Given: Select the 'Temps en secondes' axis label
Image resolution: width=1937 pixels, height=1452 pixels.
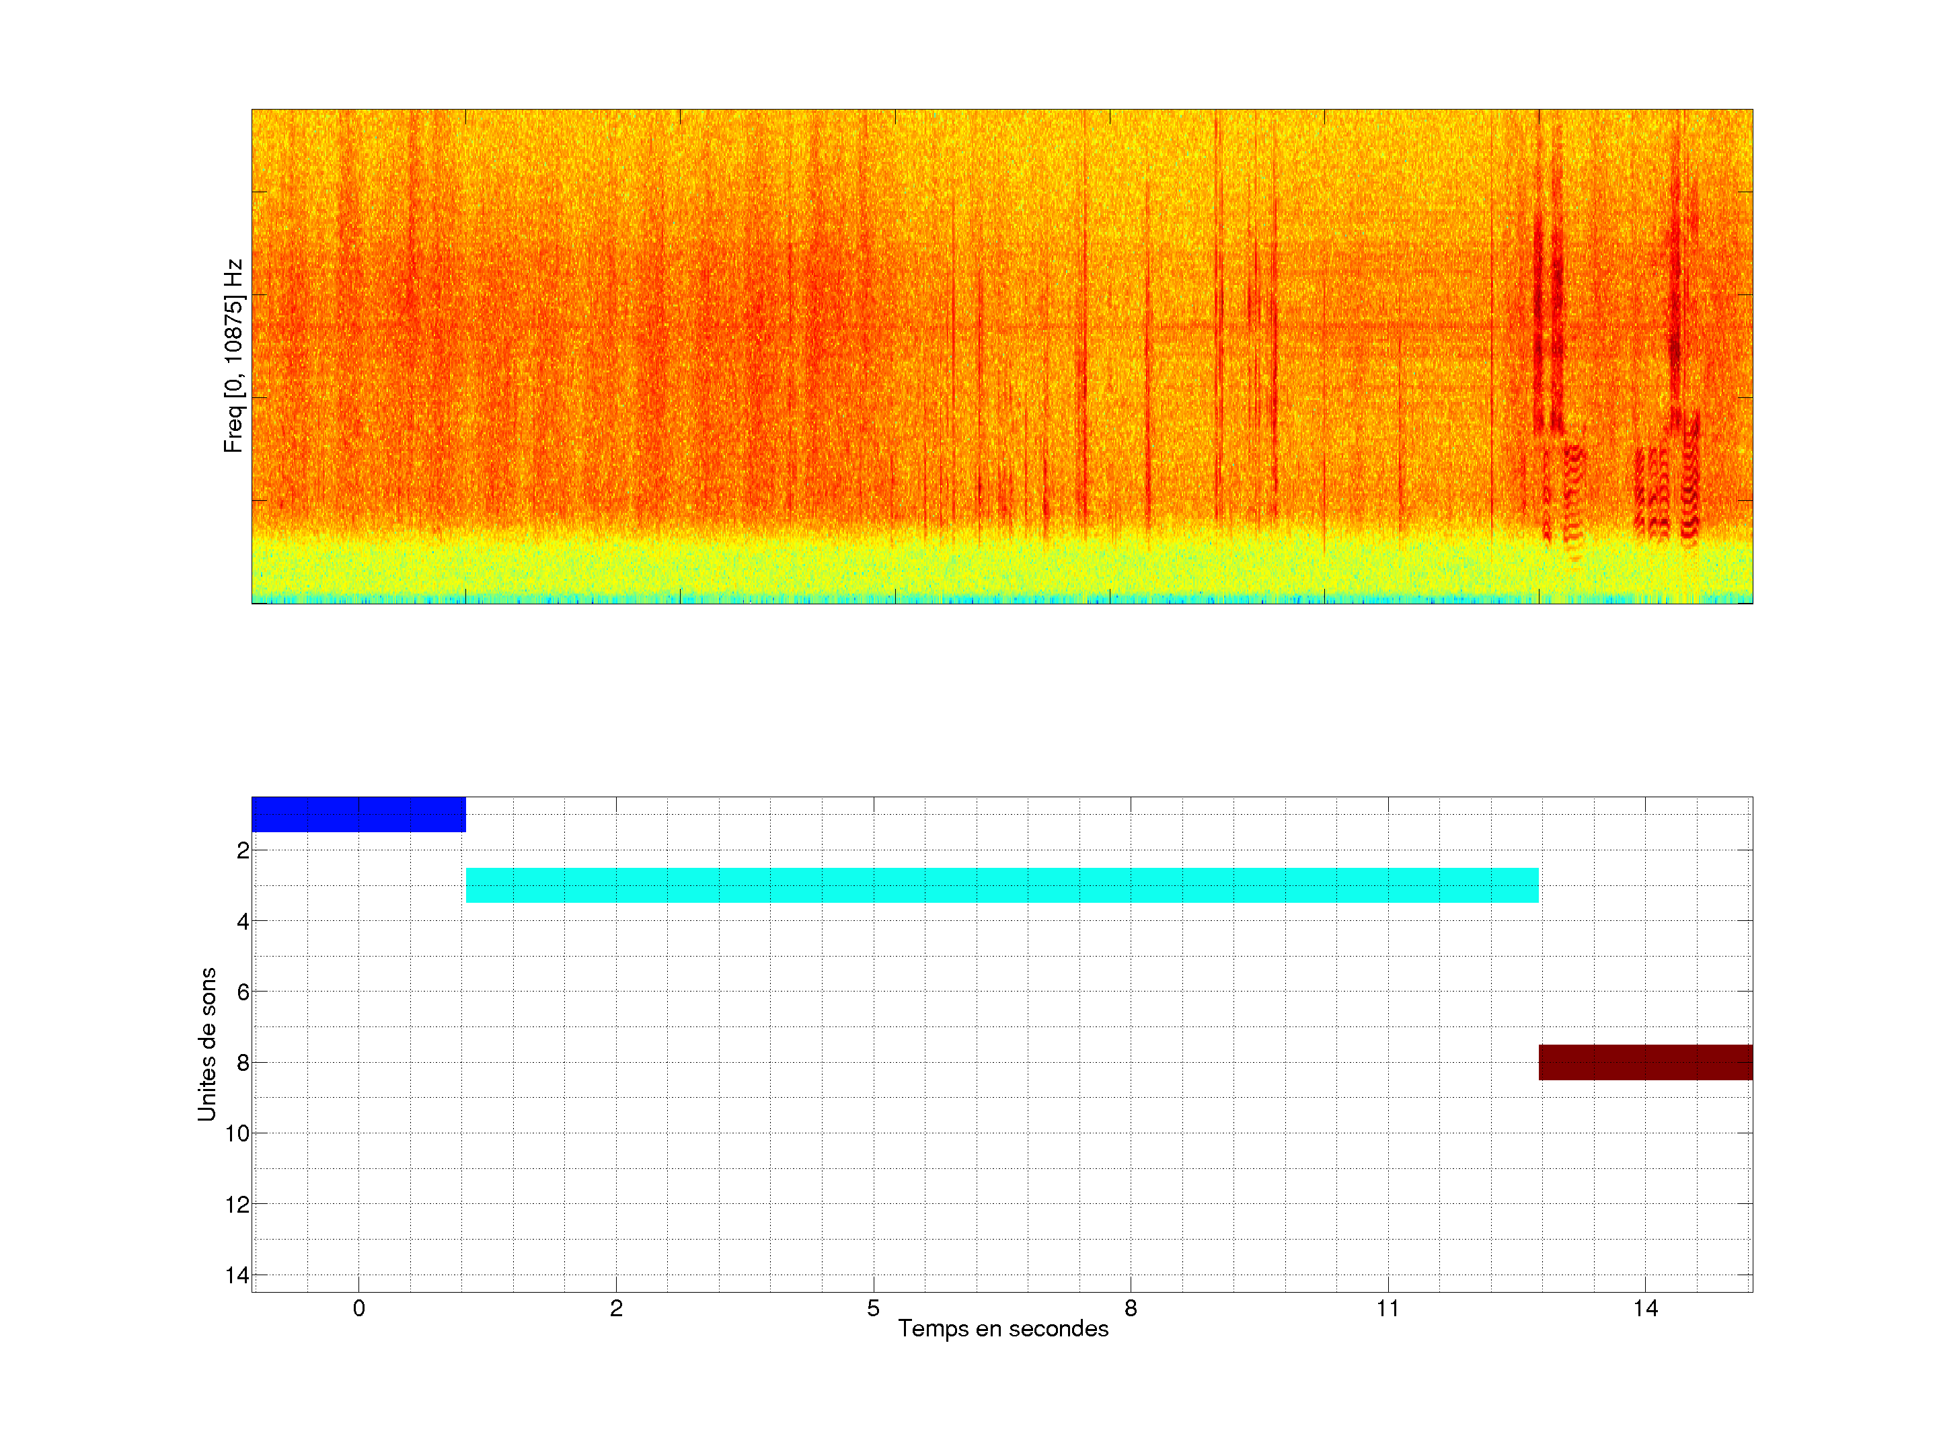Looking at the screenshot, I should point(1003,1328).
